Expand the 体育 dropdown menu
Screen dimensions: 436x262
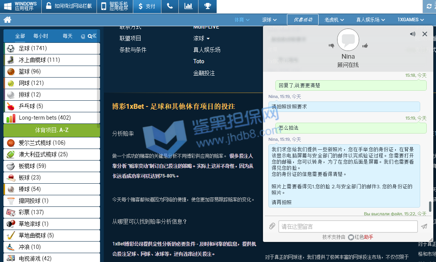(242, 20)
